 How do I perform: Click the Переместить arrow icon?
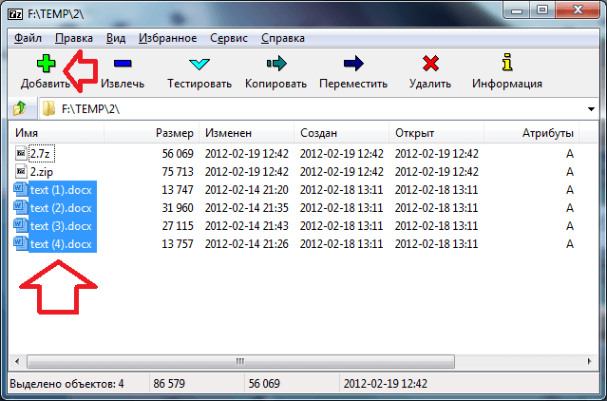(353, 65)
